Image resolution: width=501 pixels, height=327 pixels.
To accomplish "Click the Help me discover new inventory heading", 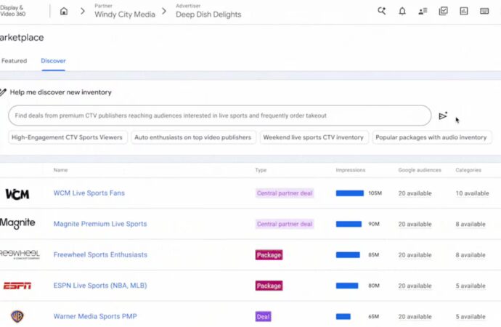I will pos(61,92).
